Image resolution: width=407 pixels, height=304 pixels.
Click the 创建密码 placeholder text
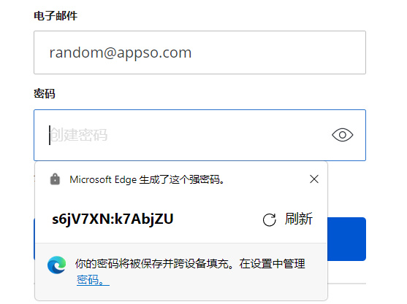[x=79, y=135]
